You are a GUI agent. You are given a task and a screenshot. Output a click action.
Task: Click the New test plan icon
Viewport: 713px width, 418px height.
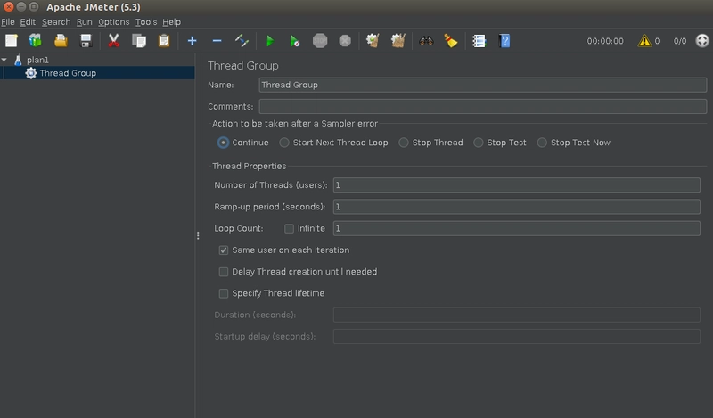(12, 41)
